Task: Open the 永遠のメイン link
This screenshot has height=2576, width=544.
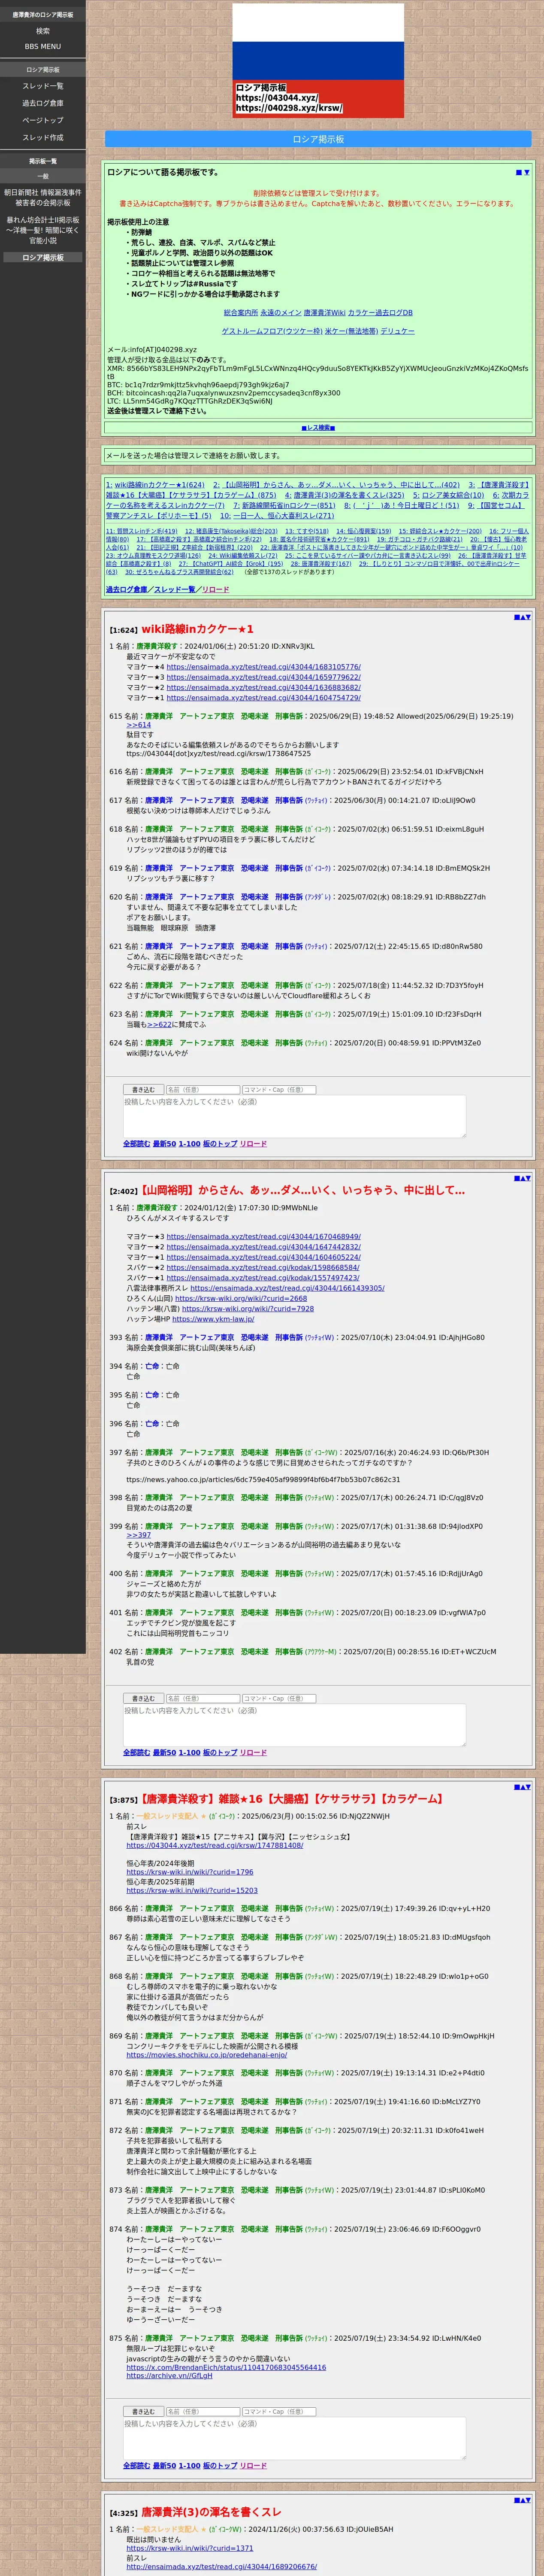Action: click(x=280, y=313)
